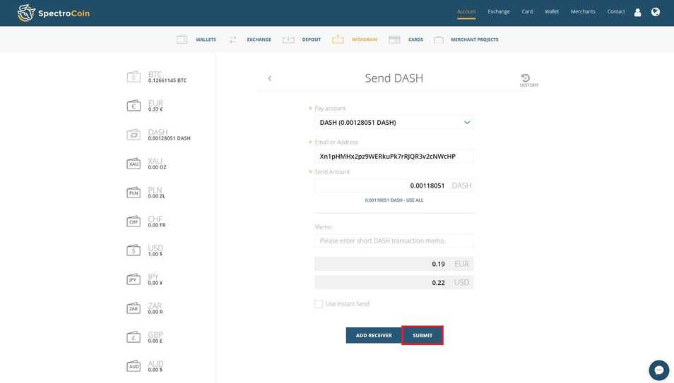Select the DASH wallet icon
The height and width of the screenshot is (383, 674).
pos(134,135)
